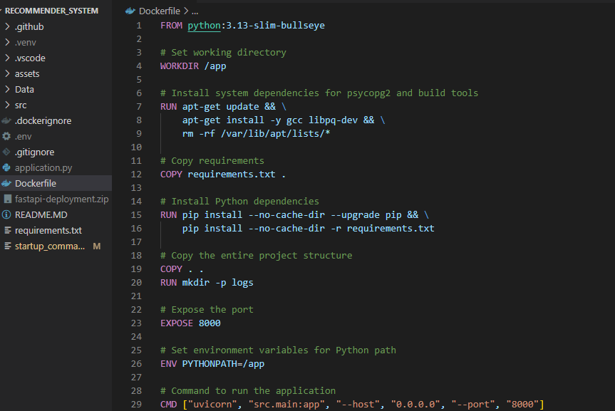Click the Docker whale icon in the breadcrumb
The width and height of the screenshot is (615, 411).
pyautogui.click(x=129, y=11)
